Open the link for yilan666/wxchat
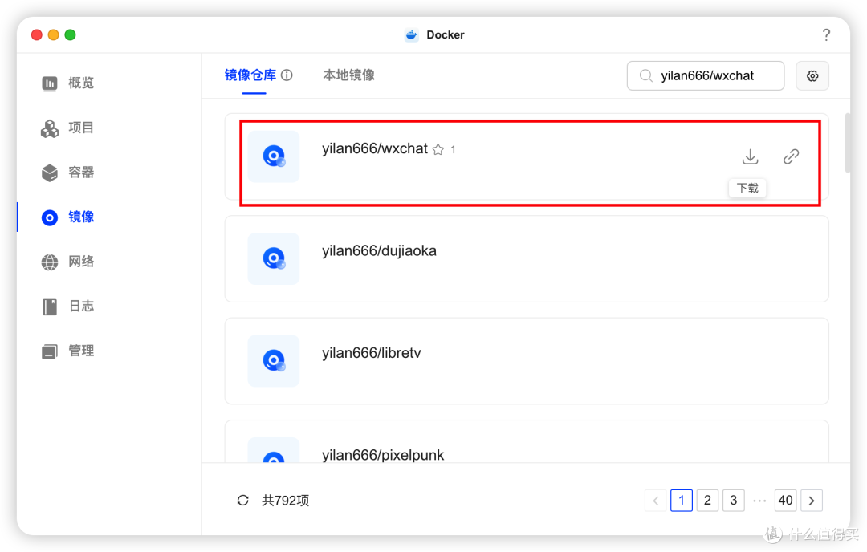Image resolution: width=867 pixels, height=552 pixels. pos(791,156)
